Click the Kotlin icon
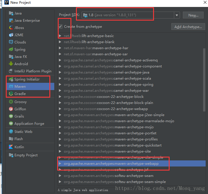 click(x=11, y=147)
